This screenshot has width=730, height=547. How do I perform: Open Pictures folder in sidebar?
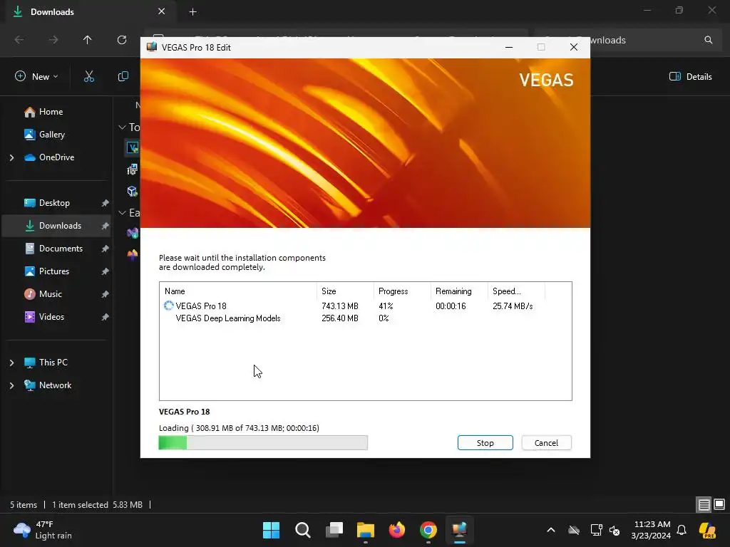[54, 271]
